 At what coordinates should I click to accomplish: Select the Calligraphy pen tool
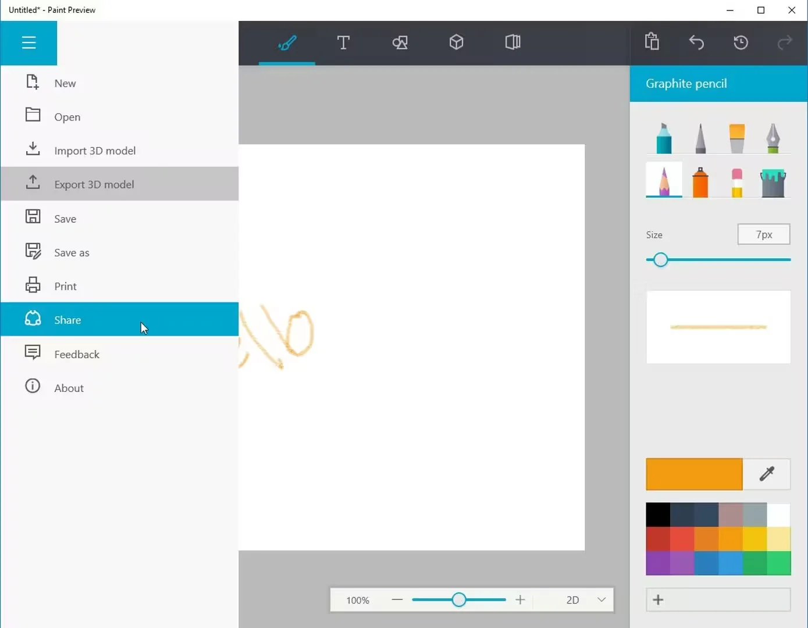click(773, 138)
